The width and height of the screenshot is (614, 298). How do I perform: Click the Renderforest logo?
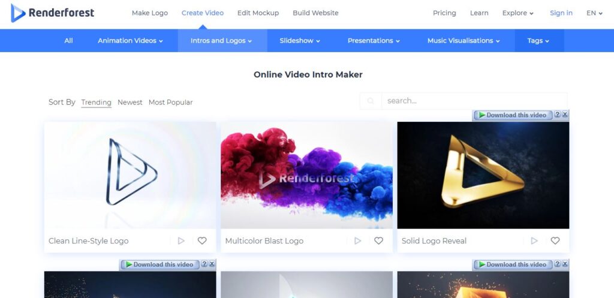[53, 13]
